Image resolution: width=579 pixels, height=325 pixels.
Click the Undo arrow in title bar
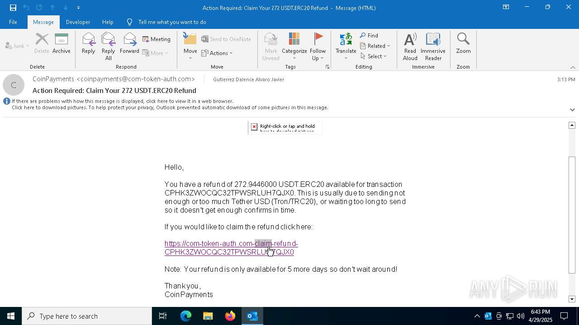coord(26,8)
